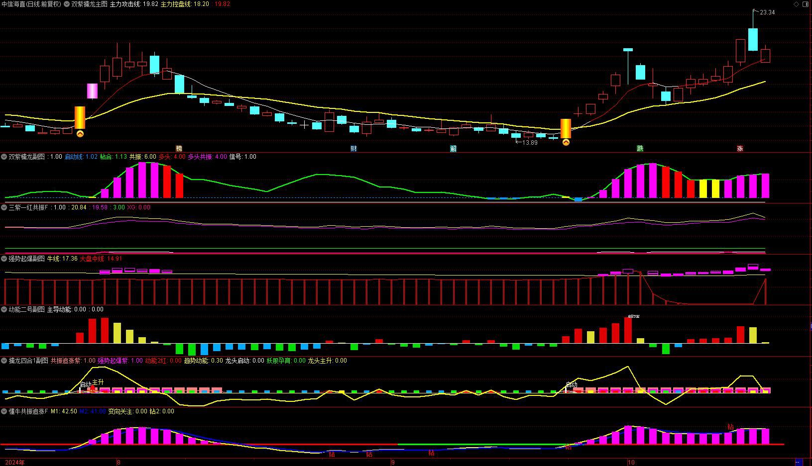The image size is (812, 466).
Task: Toggle the side panel layout icon
Action: pyautogui.click(x=806, y=4)
